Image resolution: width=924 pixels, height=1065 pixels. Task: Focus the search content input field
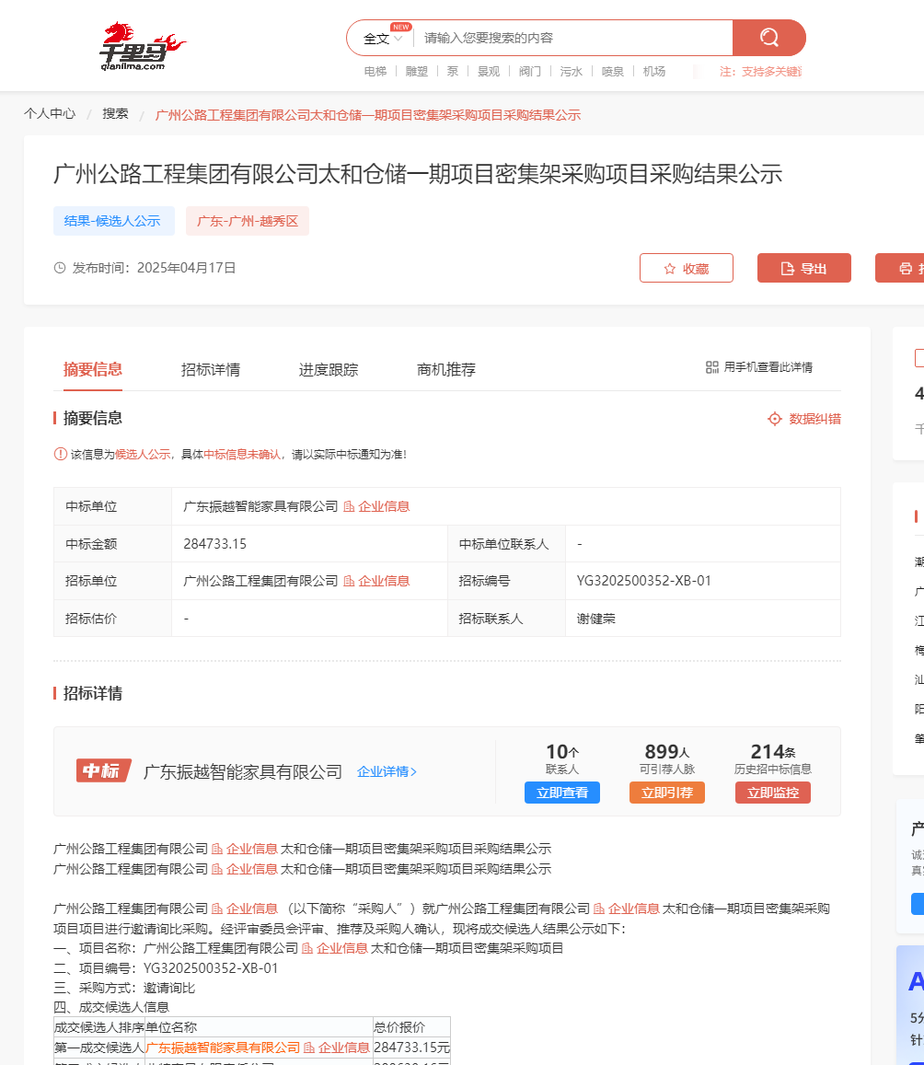[x=573, y=38]
